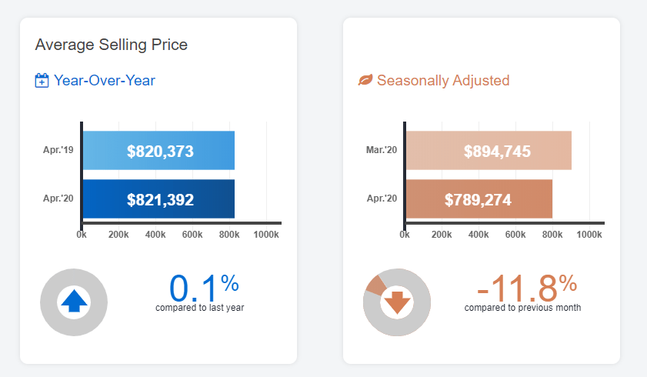The width and height of the screenshot is (647, 377).
Task: Select the Year-Over-Year heading link
Action: coord(105,81)
